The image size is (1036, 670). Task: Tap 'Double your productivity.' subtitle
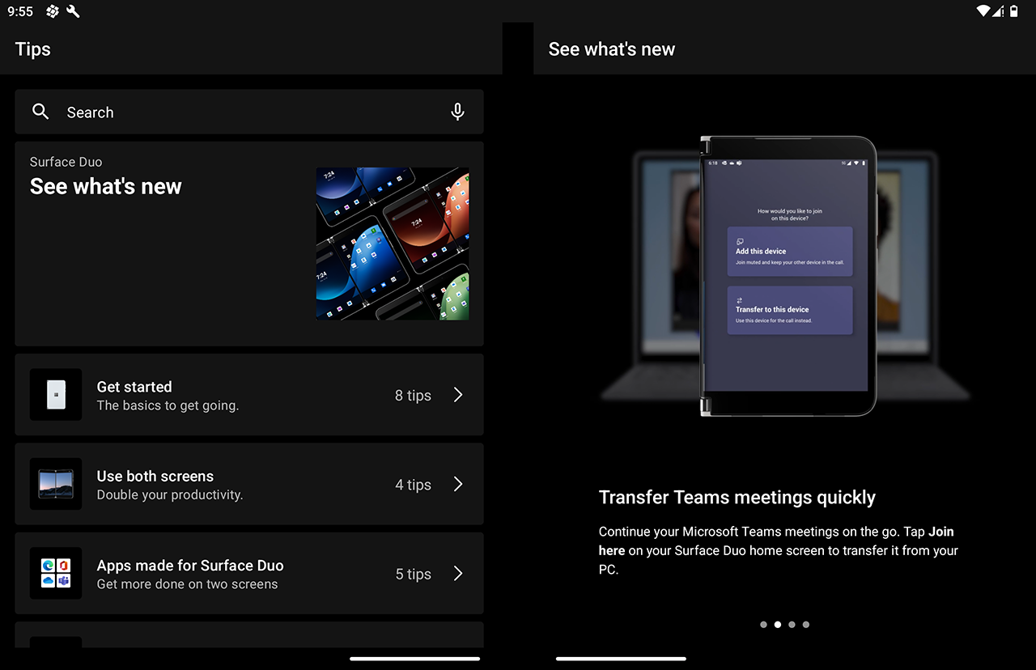tap(170, 494)
